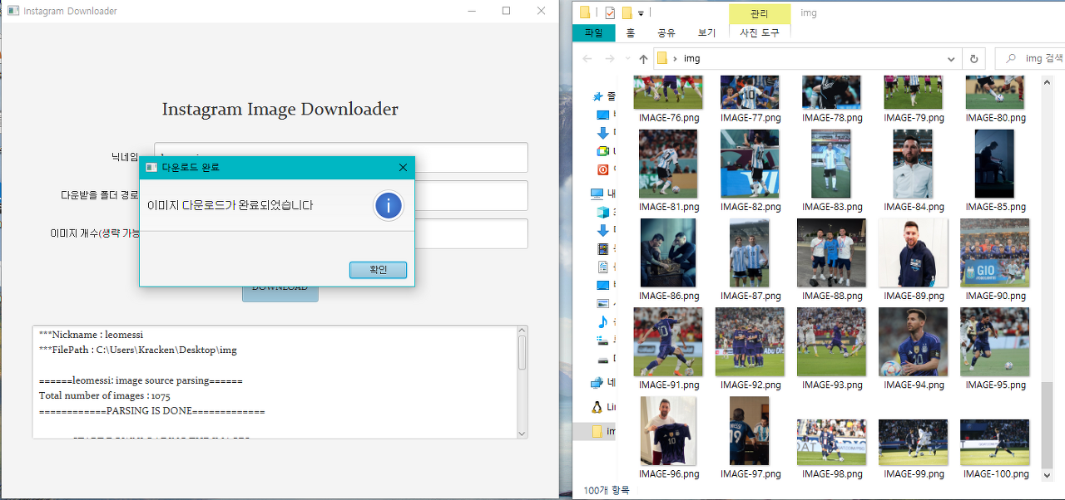Click the Properties quick access icon
Screen dimensions: 1065x500
click(610, 12)
